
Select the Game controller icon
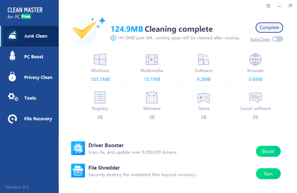(204, 98)
